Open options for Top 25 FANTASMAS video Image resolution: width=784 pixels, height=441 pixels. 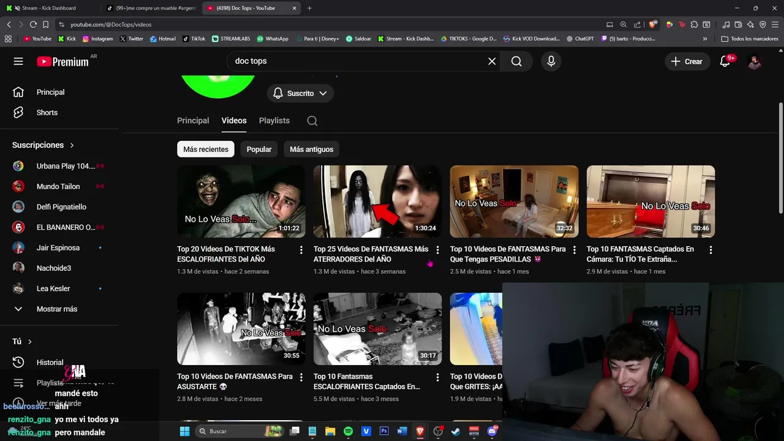tap(437, 250)
